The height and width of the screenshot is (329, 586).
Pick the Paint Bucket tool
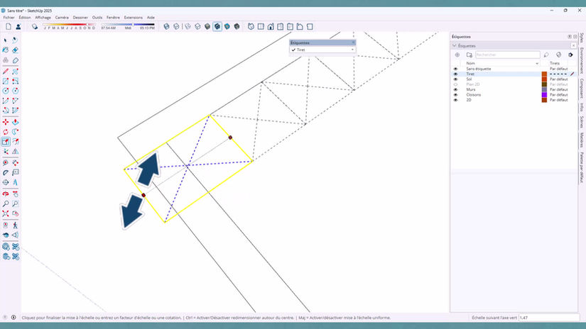[x=6, y=50]
